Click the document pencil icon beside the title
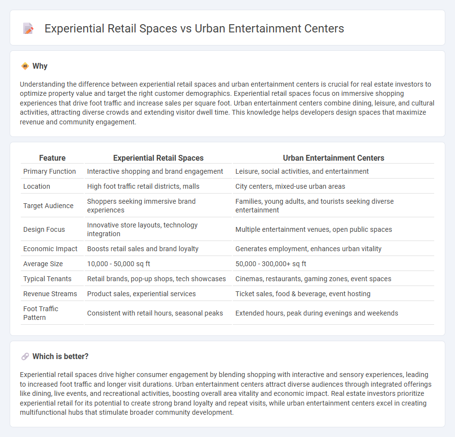The height and width of the screenshot is (437, 455). coord(28,29)
